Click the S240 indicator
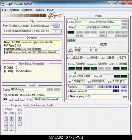This screenshot has height=140, width=132. pyautogui.click(x=124, y=36)
